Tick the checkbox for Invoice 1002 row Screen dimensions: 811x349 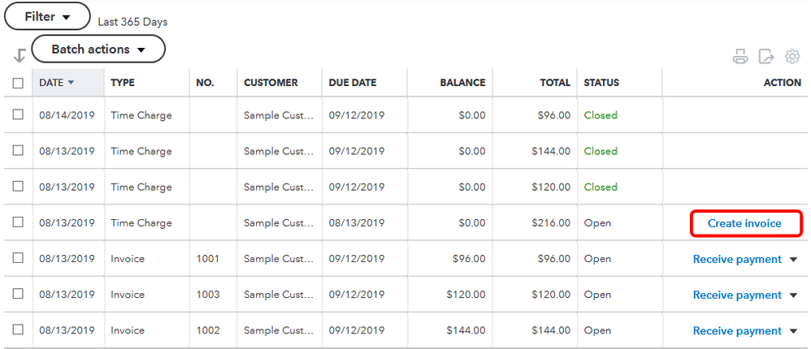tap(18, 330)
